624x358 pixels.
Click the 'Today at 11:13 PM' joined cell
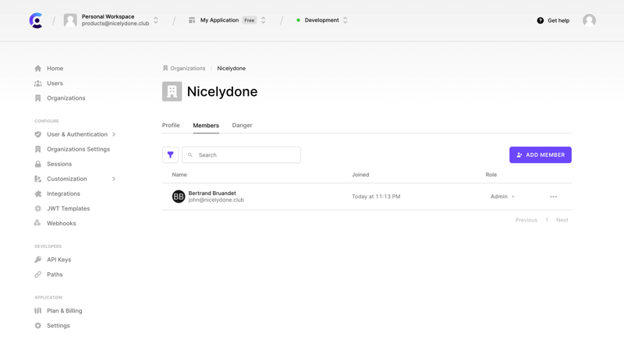[x=376, y=197]
